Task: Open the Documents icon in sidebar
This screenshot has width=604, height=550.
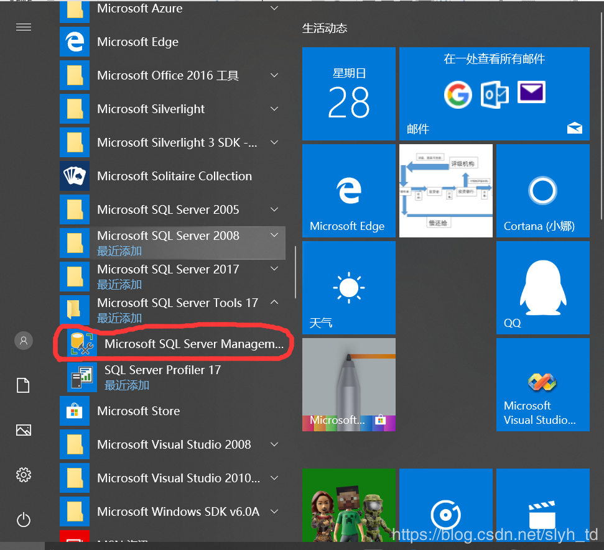Action: (24, 385)
